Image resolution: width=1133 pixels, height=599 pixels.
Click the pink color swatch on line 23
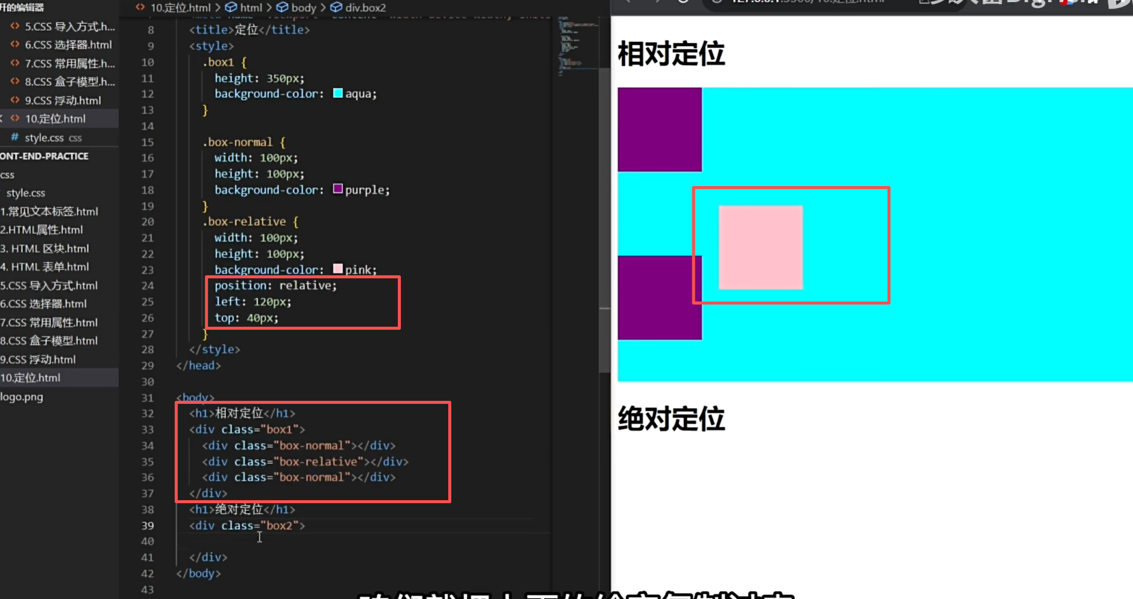tap(338, 269)
